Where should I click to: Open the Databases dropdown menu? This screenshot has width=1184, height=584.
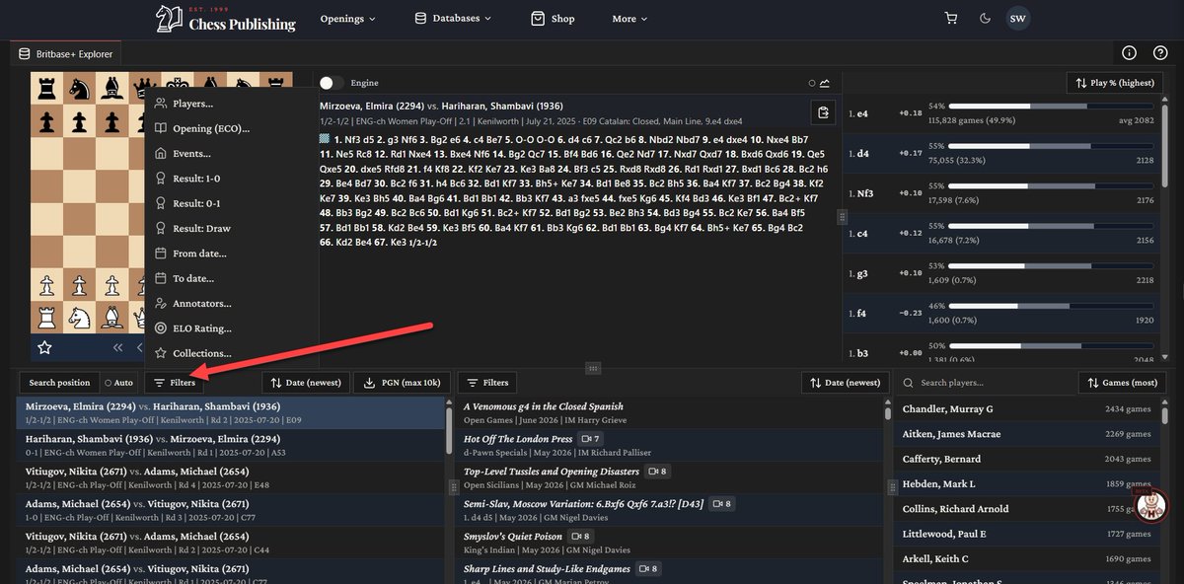(x=454, y=18)
